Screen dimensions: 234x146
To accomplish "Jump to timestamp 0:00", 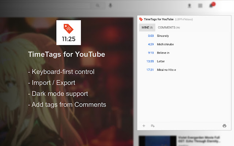I will [151, 36].
